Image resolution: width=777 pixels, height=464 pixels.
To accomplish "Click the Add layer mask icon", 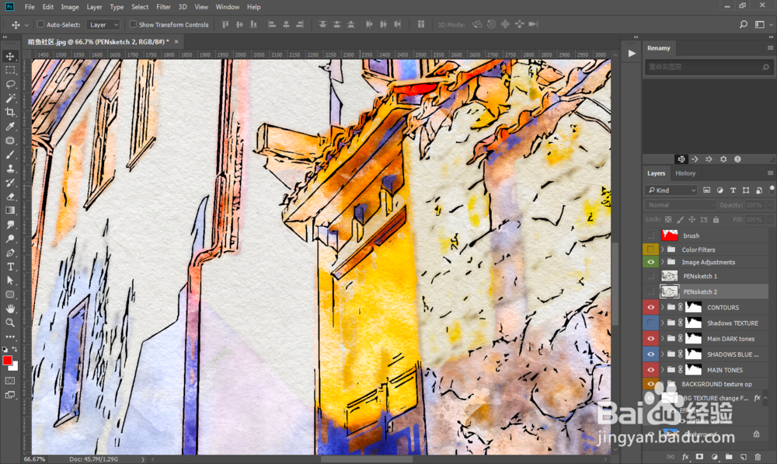I will tap(700, 456).
